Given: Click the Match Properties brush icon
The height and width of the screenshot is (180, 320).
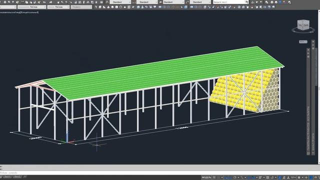Looking at the screenshot, I should point(34,2).
